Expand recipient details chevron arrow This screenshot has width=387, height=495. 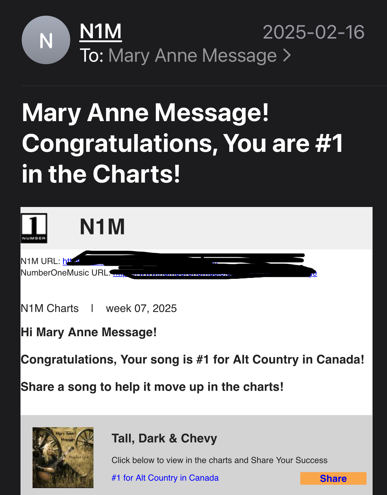coord(287,55)
